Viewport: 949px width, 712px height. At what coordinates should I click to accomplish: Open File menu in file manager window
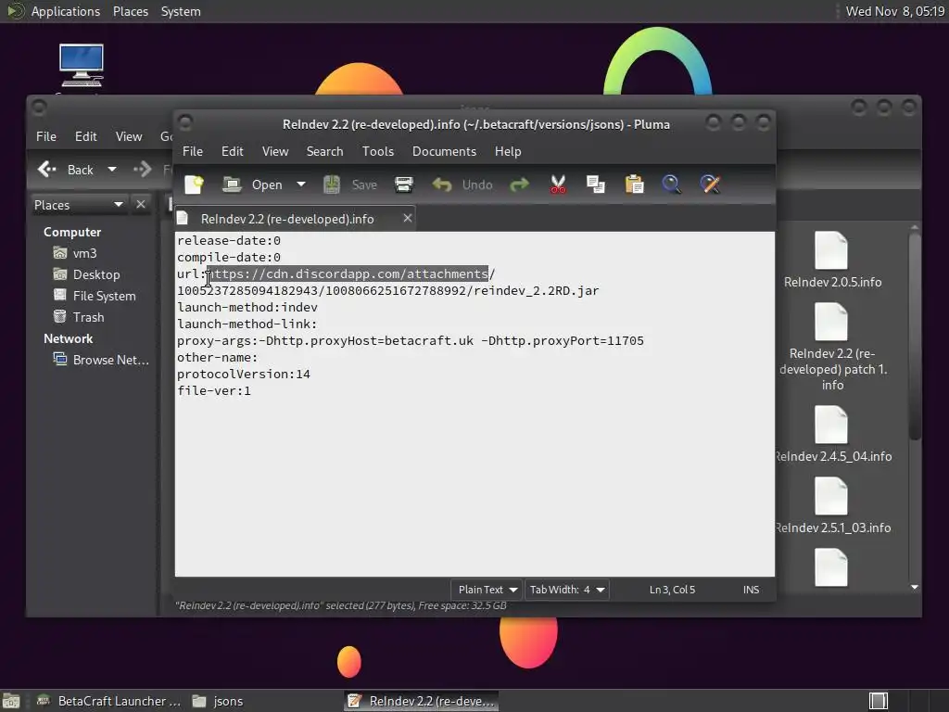click(x=46, y=136)
